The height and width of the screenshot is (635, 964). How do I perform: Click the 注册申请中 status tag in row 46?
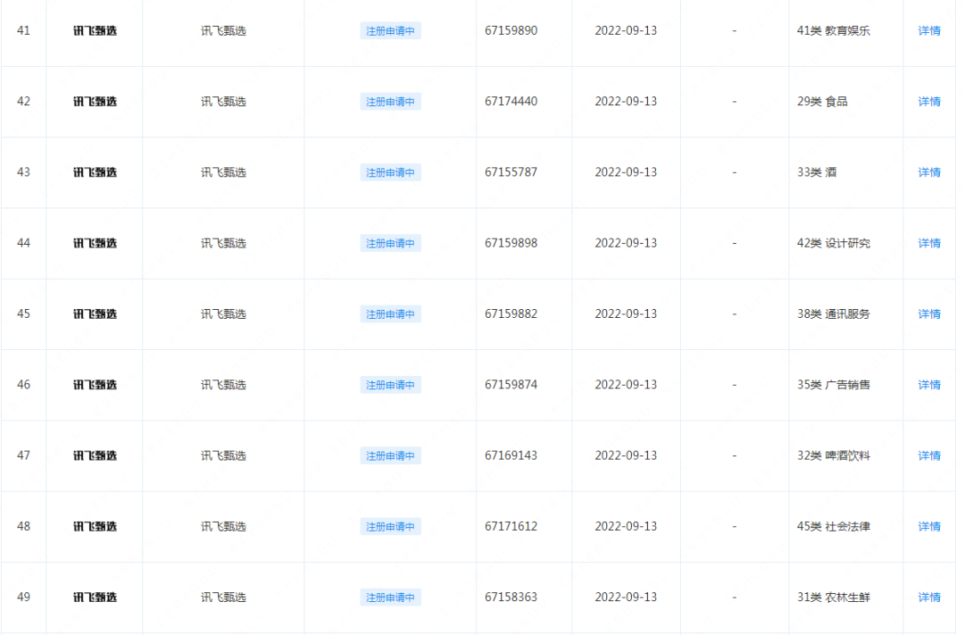pos(390,385)
